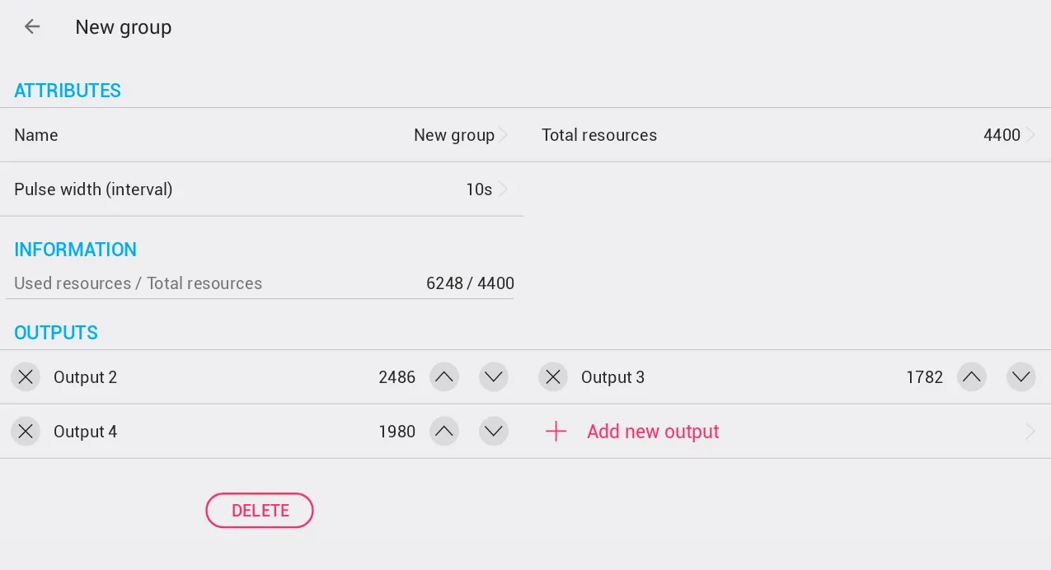Screen dimensions: 1051x570
Task: Move Output 2 down
Action: pyautogui.click(x=494, y=377)
